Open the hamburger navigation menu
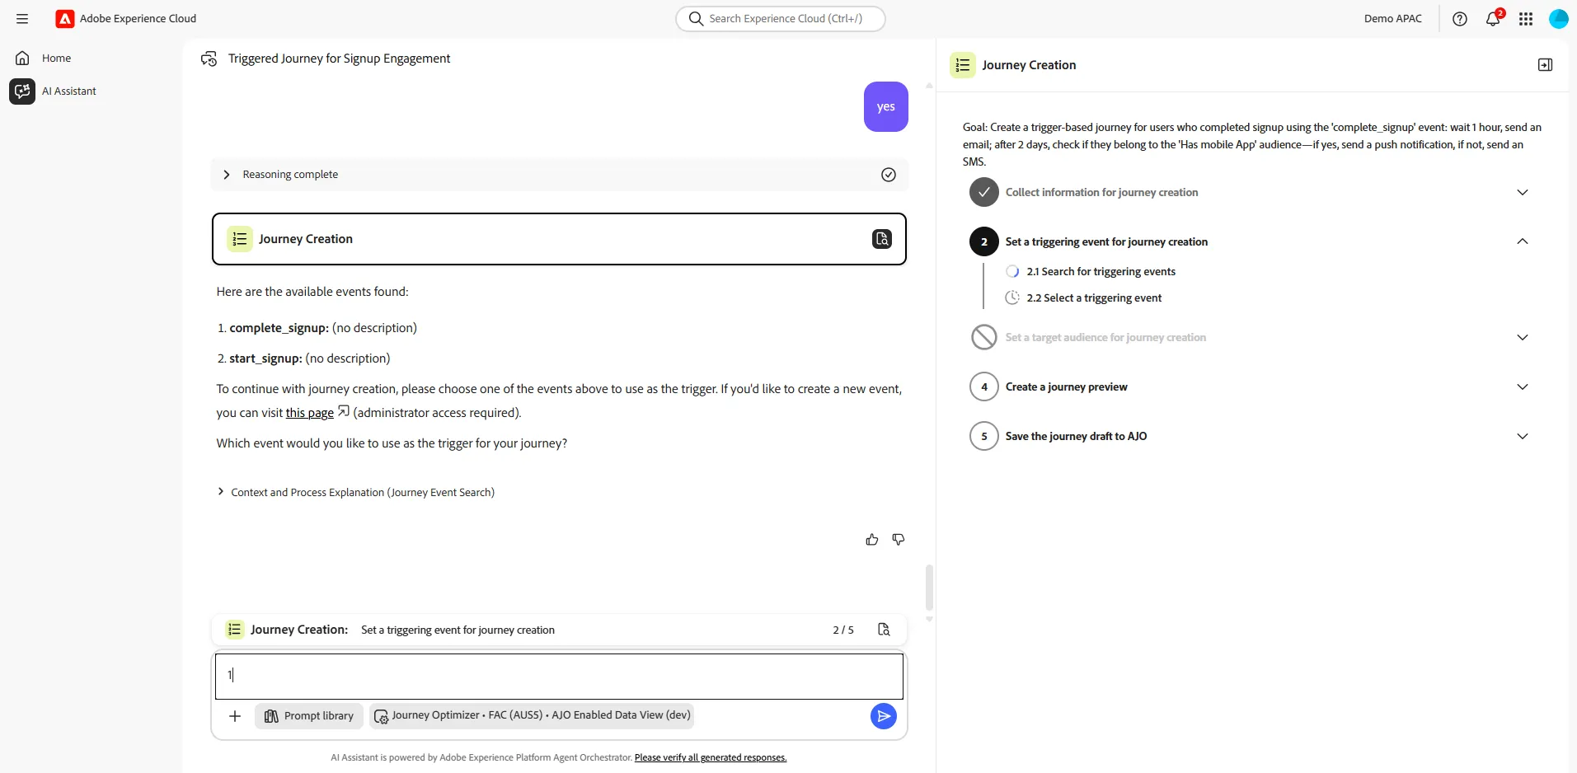Viewport: 1577px width, 773px height. [x=22, y=18]
